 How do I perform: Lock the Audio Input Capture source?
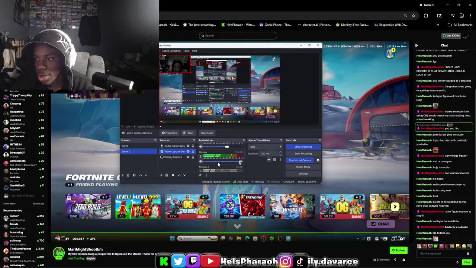point(193,146)
